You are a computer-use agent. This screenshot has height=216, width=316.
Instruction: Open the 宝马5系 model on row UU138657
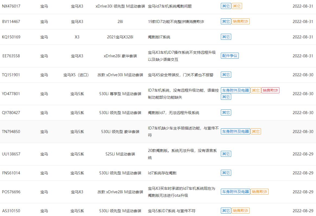coord(77,154)
